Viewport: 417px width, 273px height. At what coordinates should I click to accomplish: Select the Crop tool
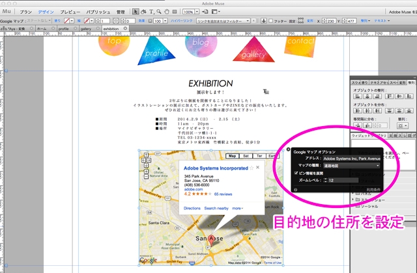tap(143, 12)
